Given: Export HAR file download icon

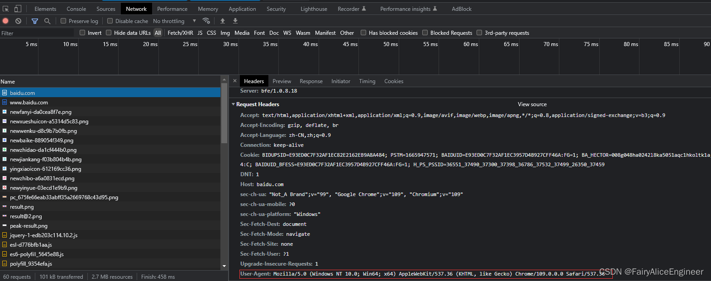Looking at the screenshot, I should coord(235,21).
